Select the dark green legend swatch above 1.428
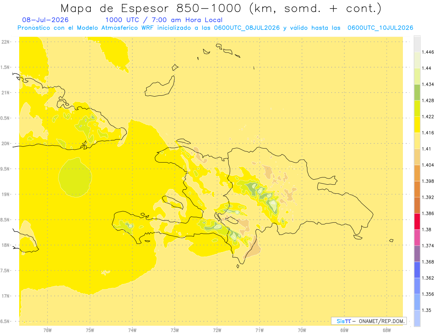Viewport: 434px width, 335px height. tap(417, 92)
